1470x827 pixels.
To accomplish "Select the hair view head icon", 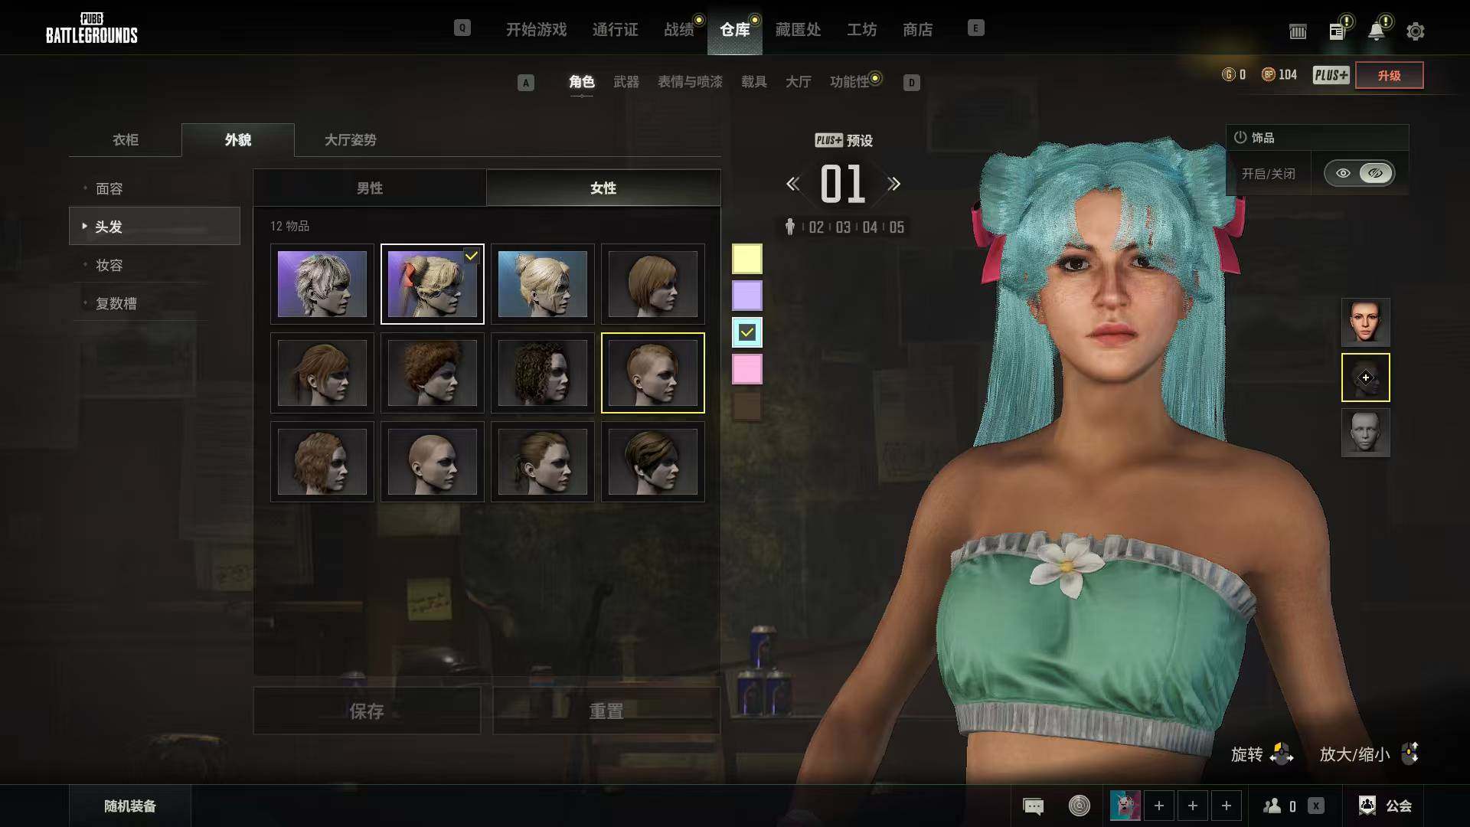I will [x=1365, y=378].
